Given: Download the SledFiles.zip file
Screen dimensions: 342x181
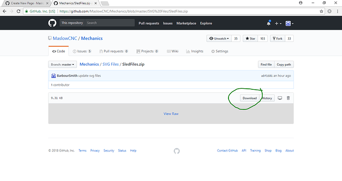Looking at the screenshot, I should pos(249,98).
